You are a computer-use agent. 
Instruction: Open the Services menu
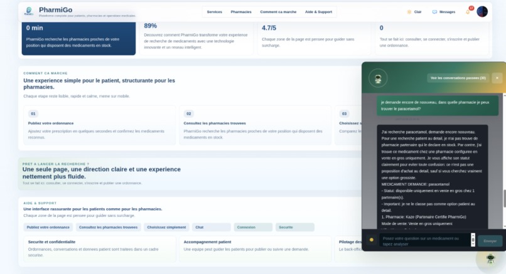pyautogui.click(x=214, y=12)
